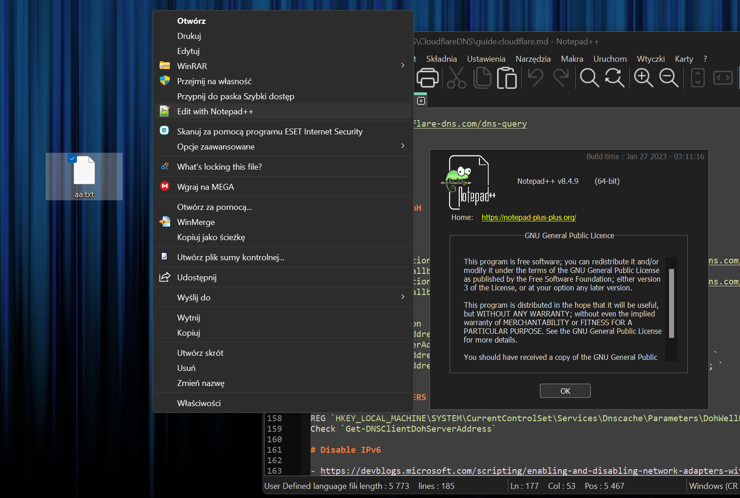Screen dimensions: 740x498
Task: Click the Zoom Out toolbar icon
Action: (669, 78)
